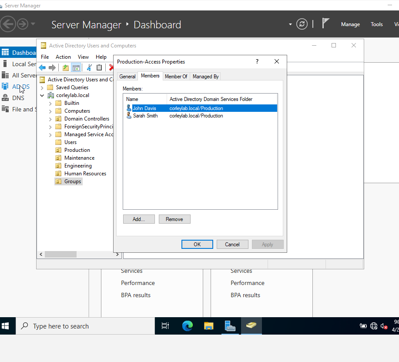Select the Engineering OU
The height and width of the screenshot is (362, 399).
click(78, 166)
